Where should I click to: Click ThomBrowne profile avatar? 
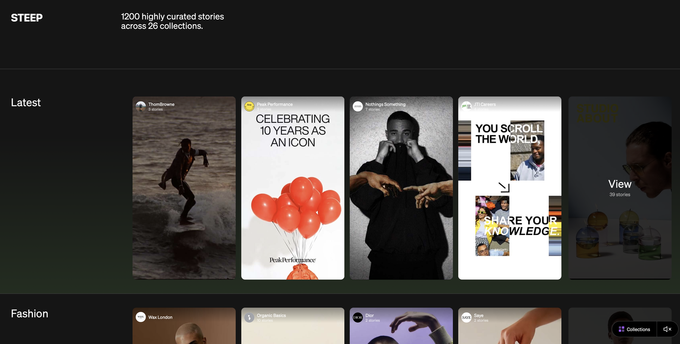click(141, 106)
